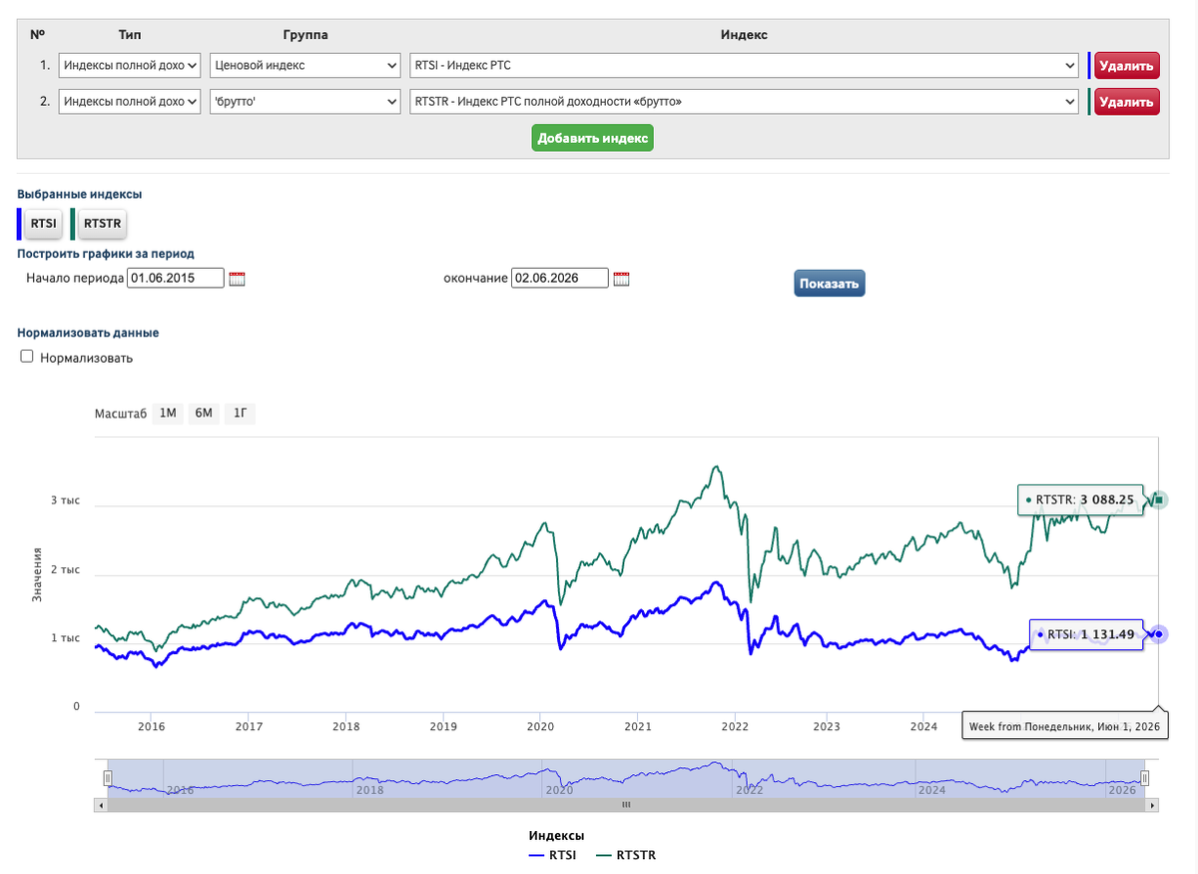The image size is (1198, 874).
Task: Delete index row 2 with Удалить
Action: (1127, 102)
